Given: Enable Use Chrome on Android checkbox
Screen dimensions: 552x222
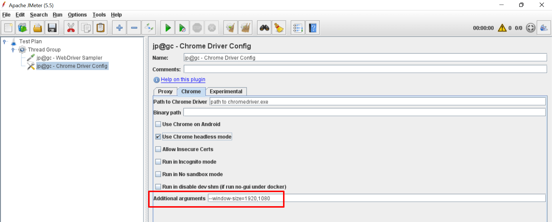Looking at the screenshot, I should [158, 124].
